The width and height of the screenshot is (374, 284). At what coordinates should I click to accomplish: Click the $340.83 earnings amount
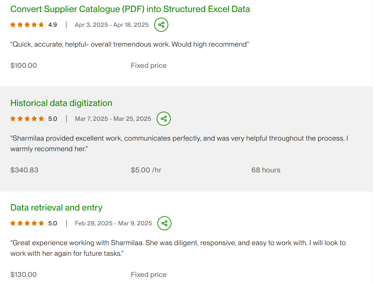pos(24,170)
